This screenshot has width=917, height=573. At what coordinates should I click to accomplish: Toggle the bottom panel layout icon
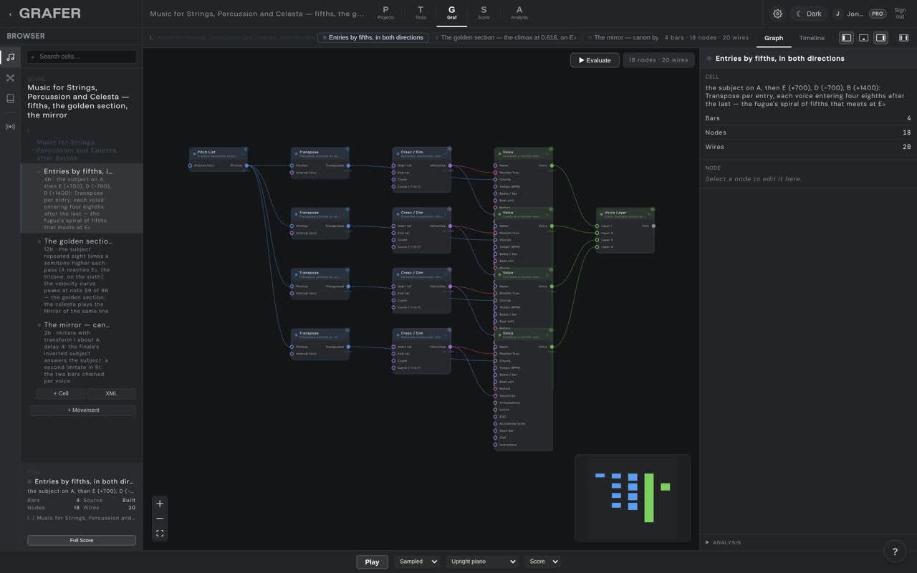point(863,38)
